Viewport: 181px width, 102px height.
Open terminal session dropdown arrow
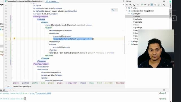click(x=13, y=90)
